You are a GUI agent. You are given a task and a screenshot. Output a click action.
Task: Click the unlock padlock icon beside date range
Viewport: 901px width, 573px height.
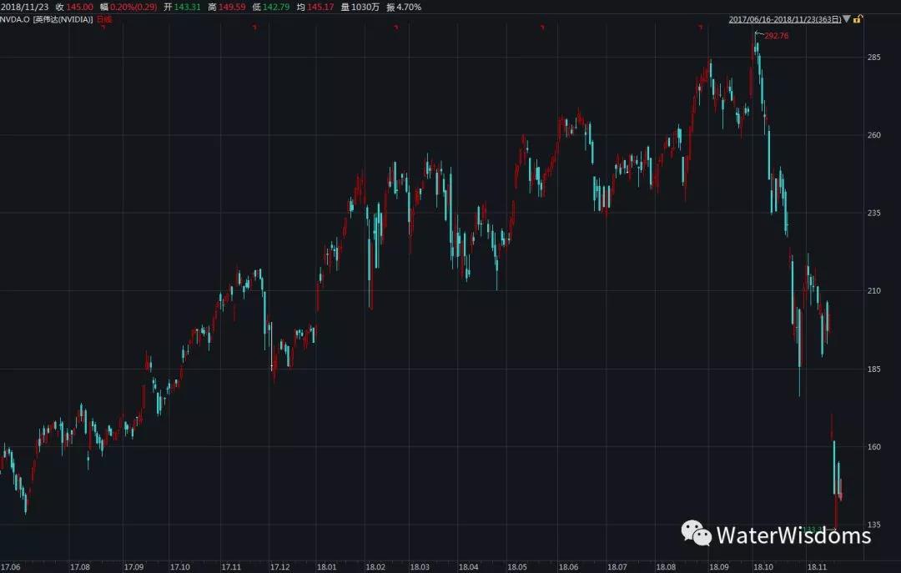(x=858, y=19)
